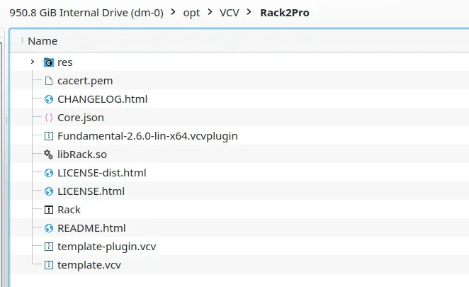Viewport: 469px width, 287px height.
Task: Select the README.html file
Action: point(91,228)
